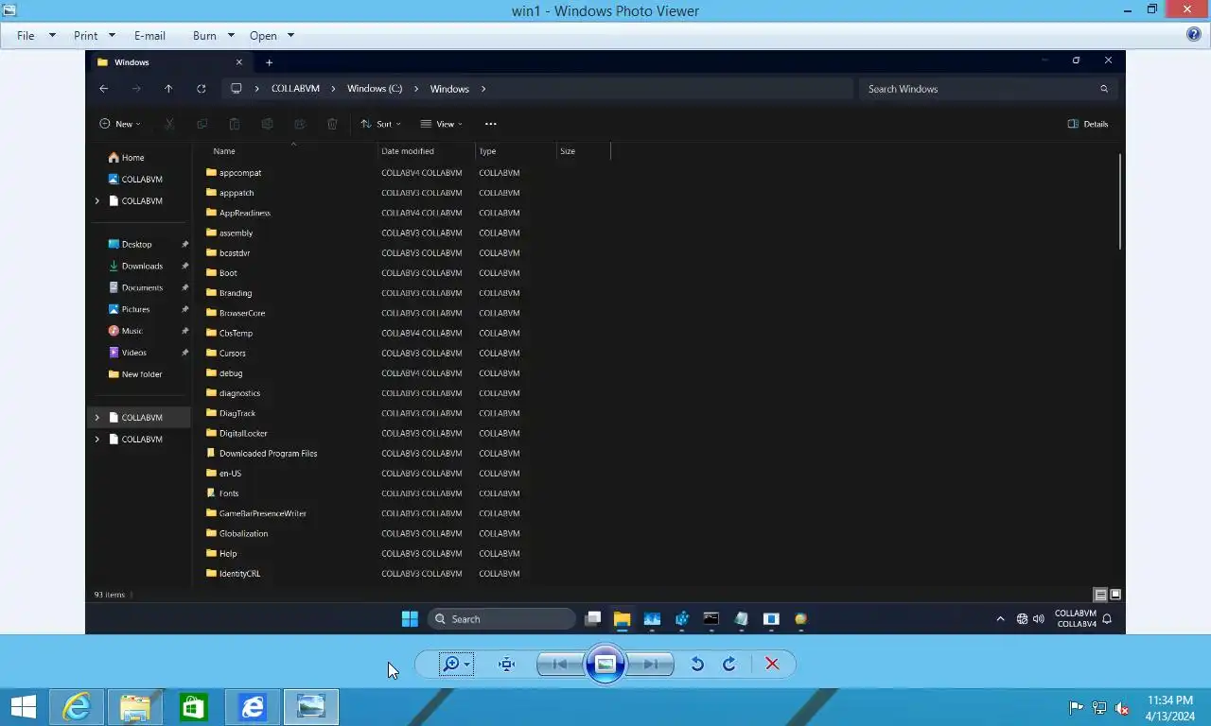
Task: Click the up arrow in pictured Explorer
Action: click(x=168, y=89)
